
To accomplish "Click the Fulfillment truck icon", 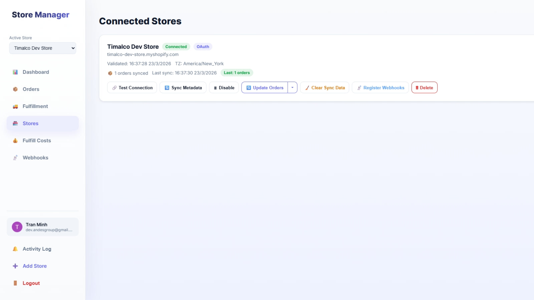I will (15, 106).
